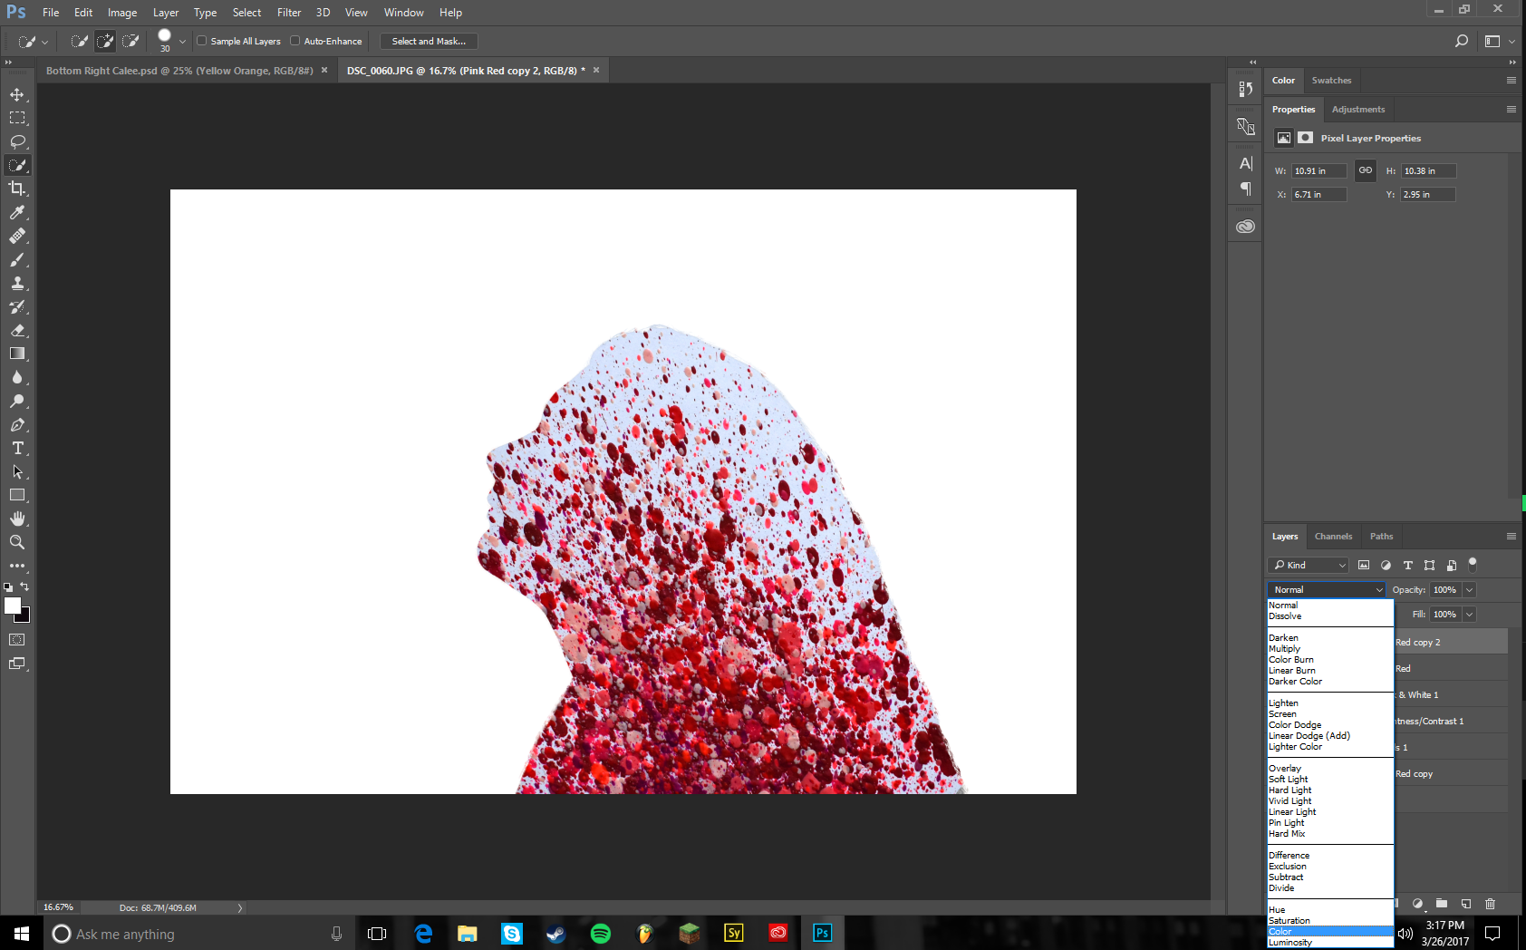The width and height of the screenshot is (1526, 950).
Task: Change screen mode icon in toolbar
Action: tap(17, 664)
